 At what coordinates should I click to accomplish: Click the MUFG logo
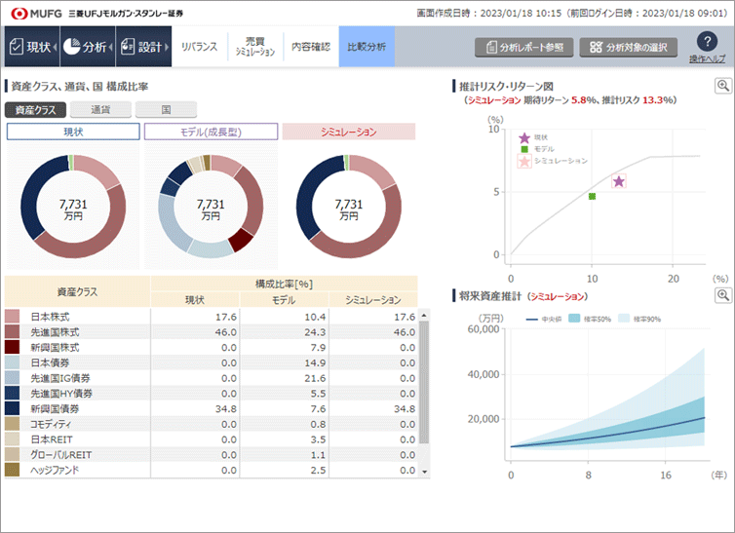(x=36, y=14)
